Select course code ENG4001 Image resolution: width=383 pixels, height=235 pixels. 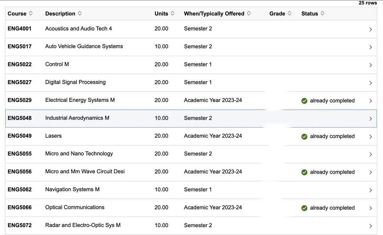coord(20,29)
